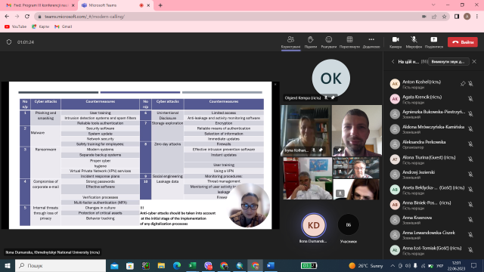The image size is (484, 272).
Task: Leave the meeting with red button
Action: tap(463, 42)
